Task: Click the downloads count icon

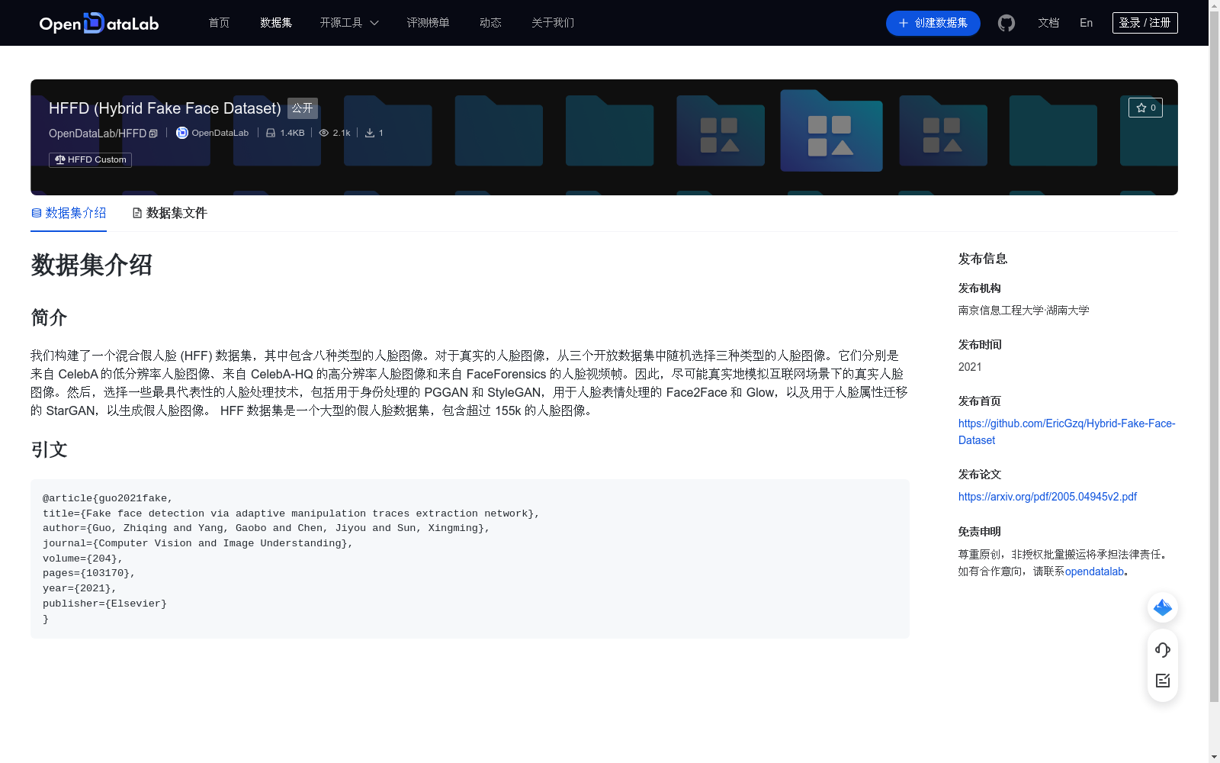Action: click(x=370, y=133)
